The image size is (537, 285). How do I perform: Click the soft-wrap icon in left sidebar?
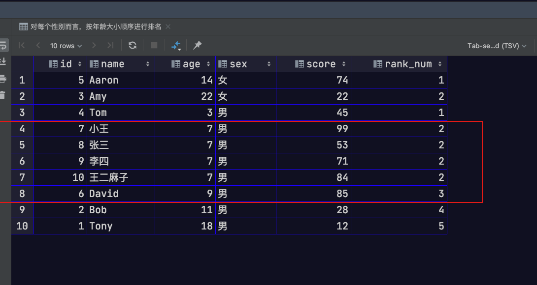(3, 45)
